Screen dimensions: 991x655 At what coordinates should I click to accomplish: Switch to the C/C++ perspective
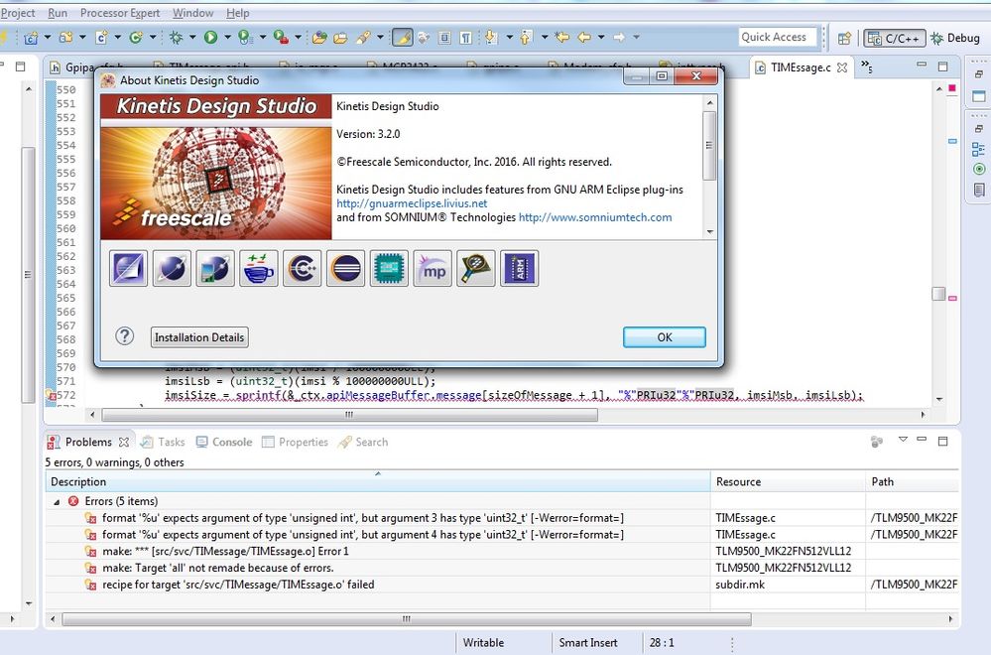pos(895,38)
